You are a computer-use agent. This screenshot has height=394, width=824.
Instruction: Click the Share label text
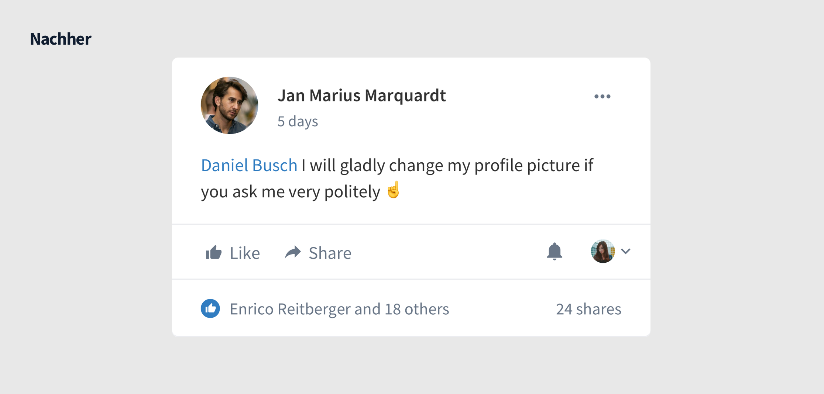coord(330,253)
